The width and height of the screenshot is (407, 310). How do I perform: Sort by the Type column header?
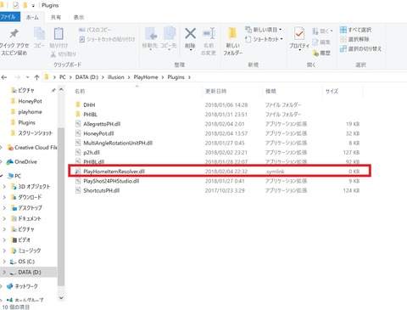tap(270, 91)
